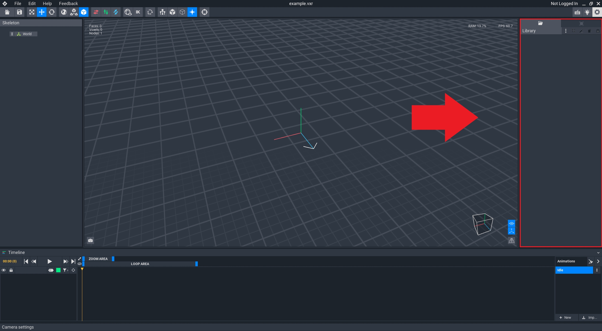The width and height of the screenshot is (602, 331).
Task: Open the World node options menu
Action: (12, 34)
